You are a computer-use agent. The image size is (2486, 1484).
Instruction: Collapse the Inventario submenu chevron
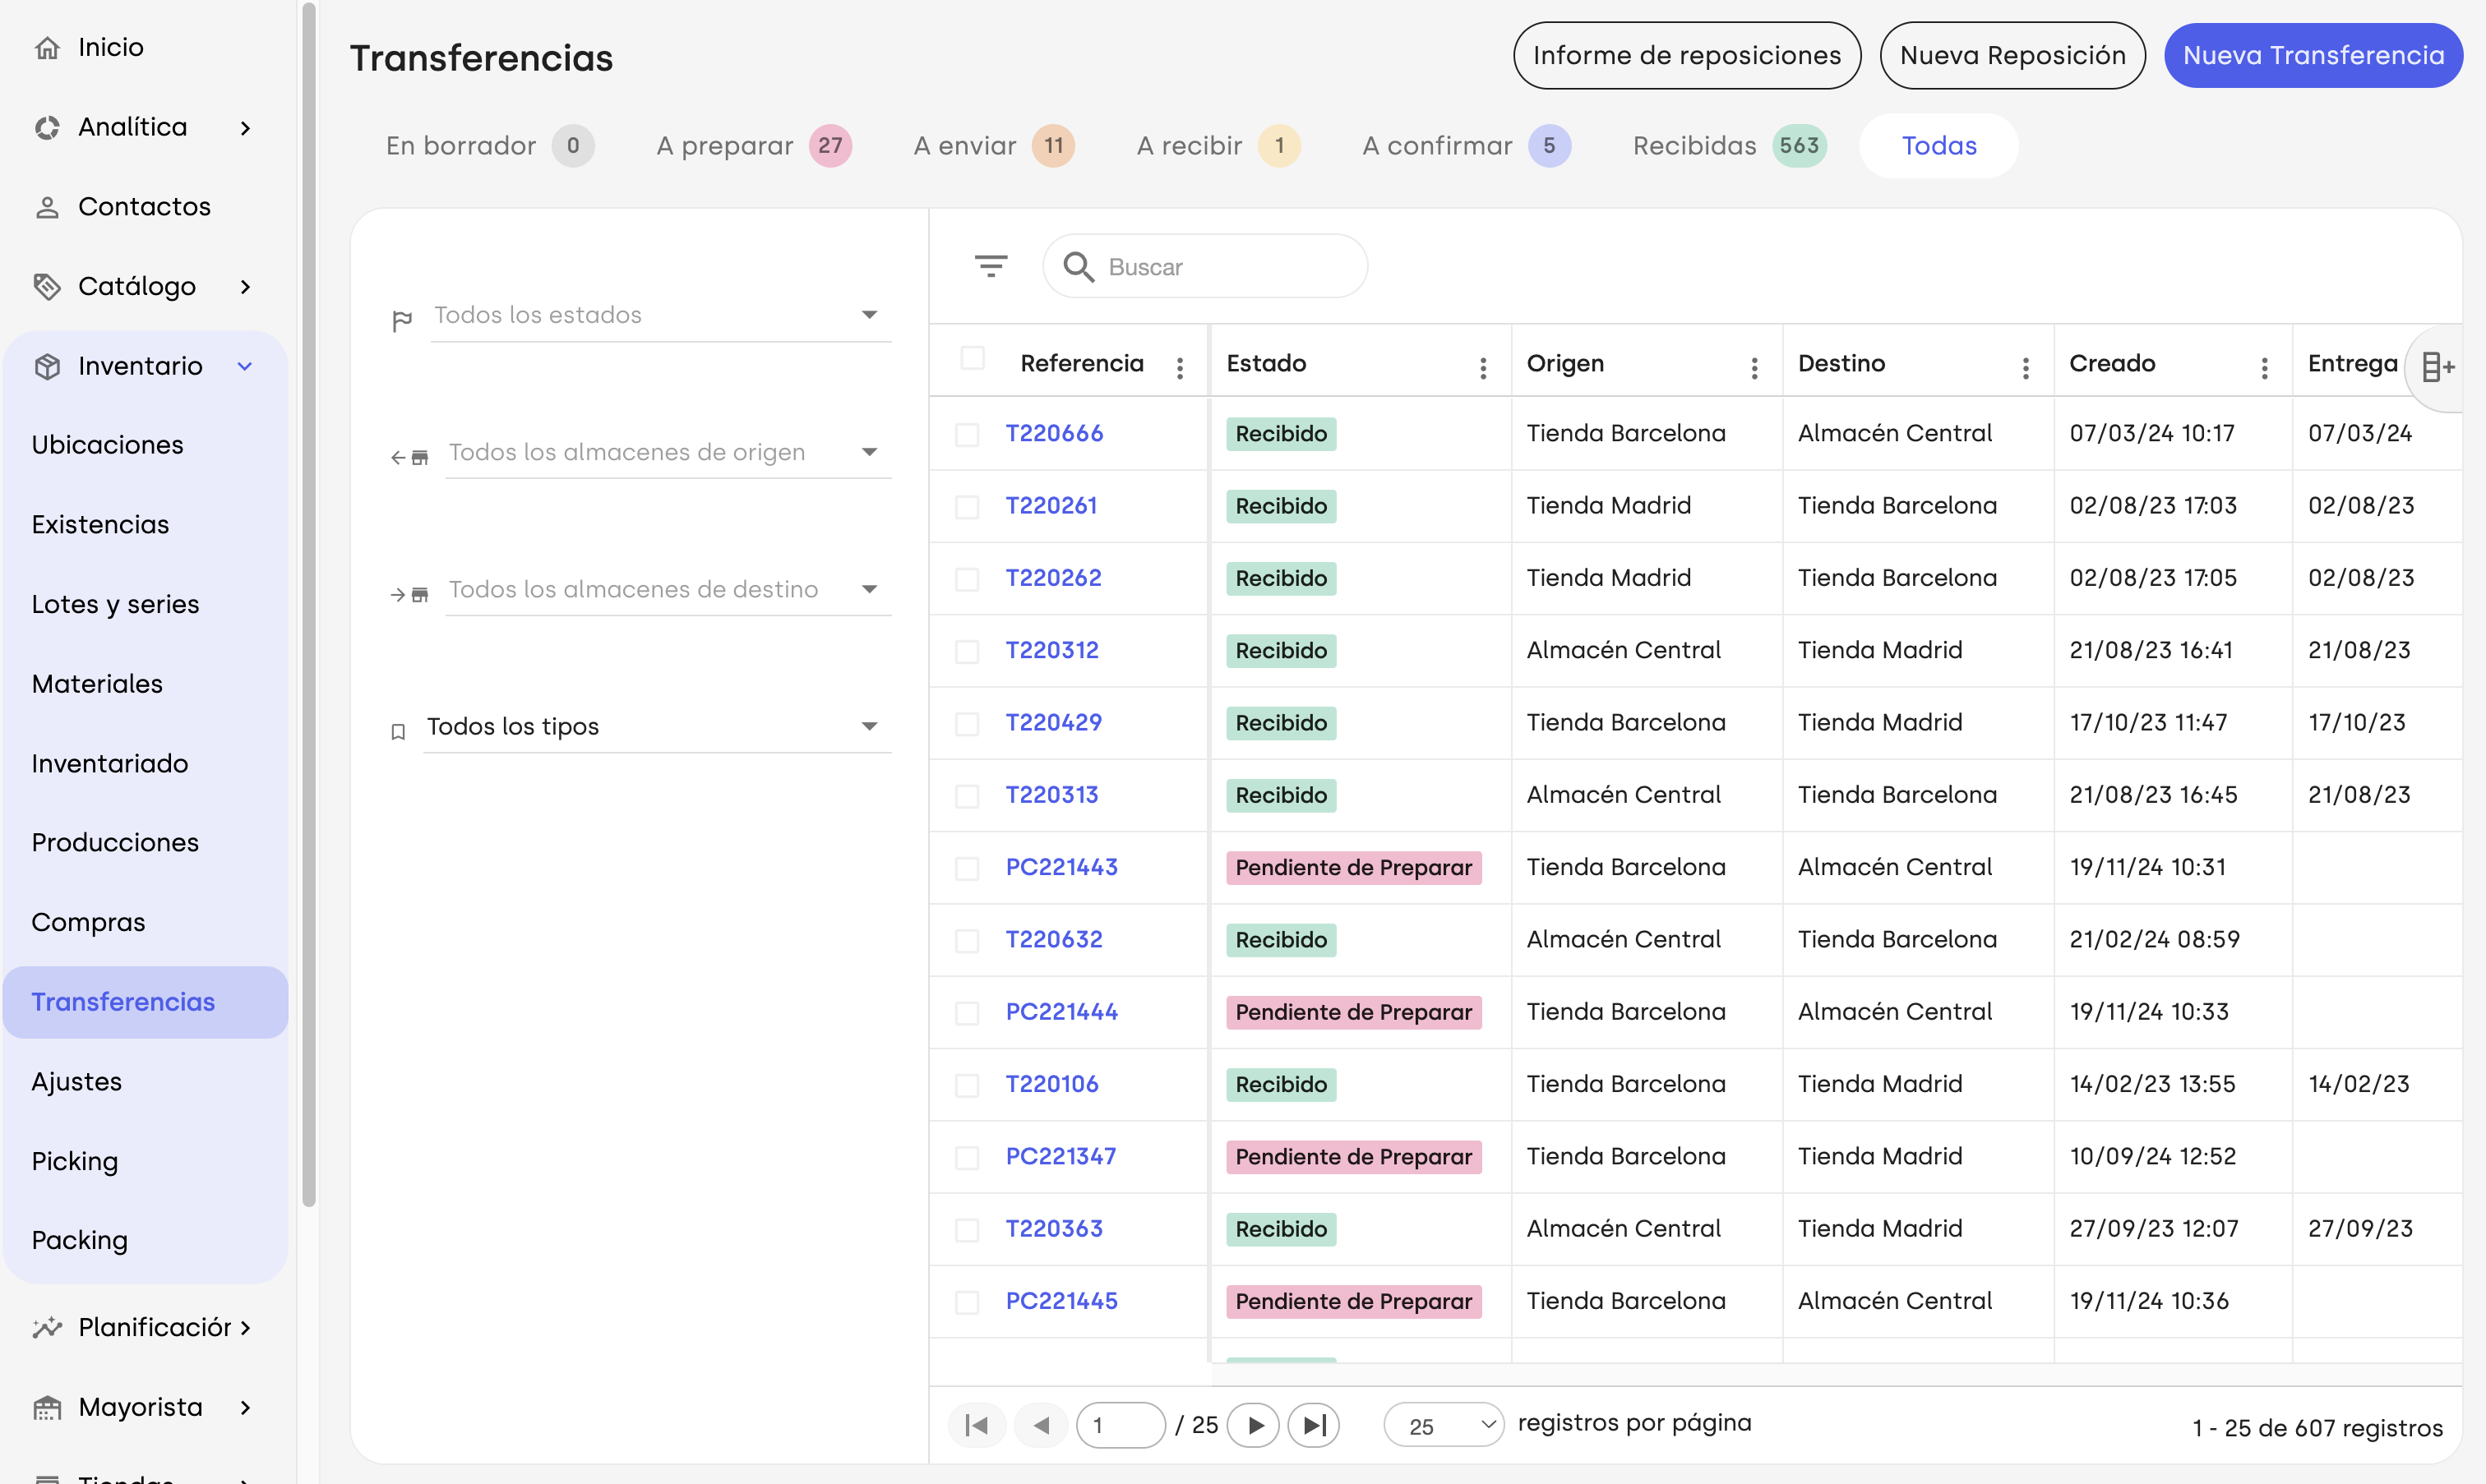coord(245,366)
